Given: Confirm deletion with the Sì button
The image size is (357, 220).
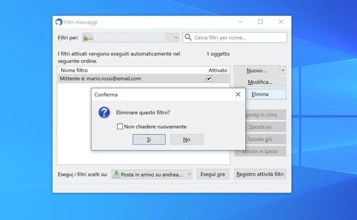Looking at the screenshot, I should coord(149,139).
